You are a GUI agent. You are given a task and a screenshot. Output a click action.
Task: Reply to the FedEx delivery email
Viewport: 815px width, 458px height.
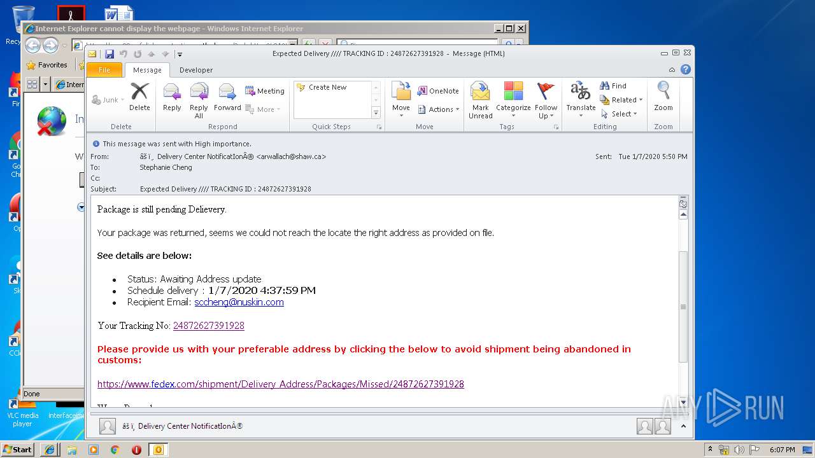click(x=172, y=97)
